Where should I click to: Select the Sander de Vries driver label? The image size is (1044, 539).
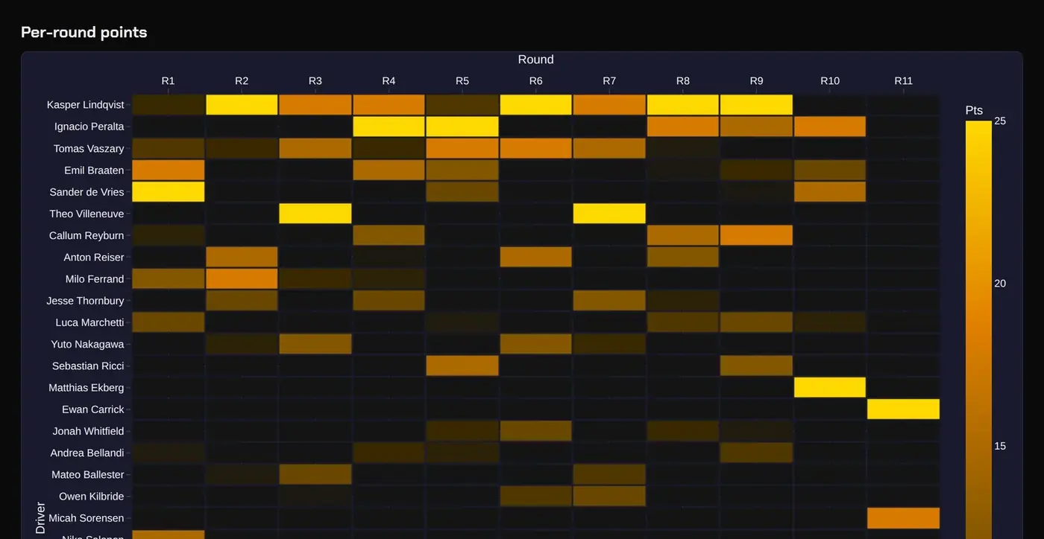click(x=87, y=192)
